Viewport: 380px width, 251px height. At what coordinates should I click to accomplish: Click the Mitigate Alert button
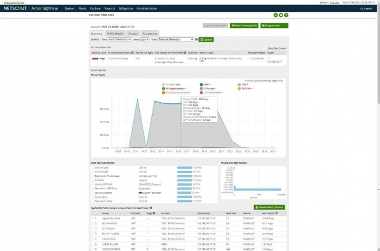pyautogui.click(x=274, y=26)
